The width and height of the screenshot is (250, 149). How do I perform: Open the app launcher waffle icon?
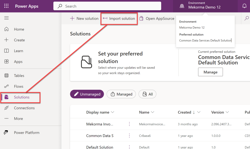6,6
